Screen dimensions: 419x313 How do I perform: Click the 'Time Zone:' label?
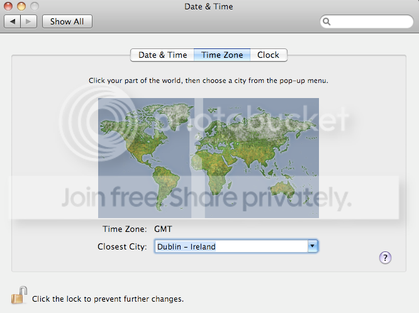[x=125, y=229]
